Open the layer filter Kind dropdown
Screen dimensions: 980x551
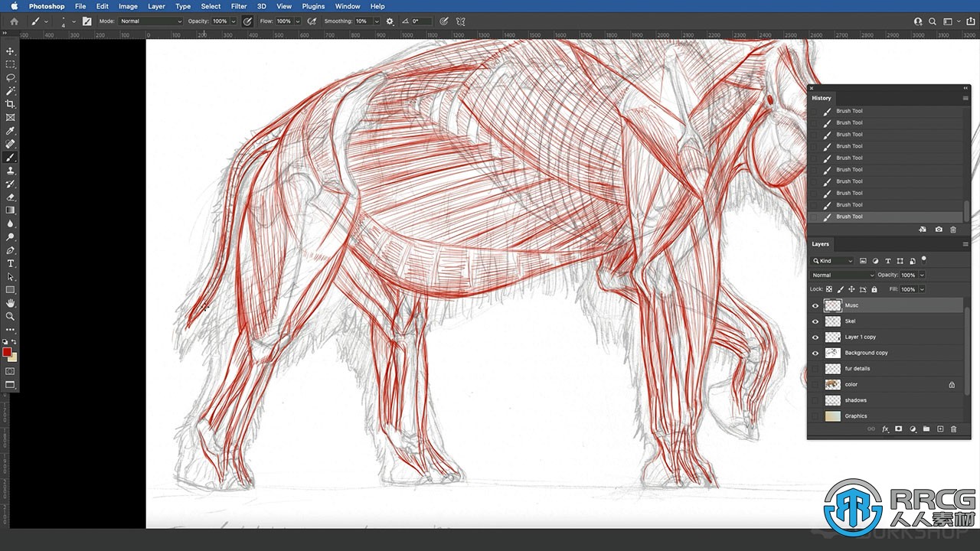(833, 261)
